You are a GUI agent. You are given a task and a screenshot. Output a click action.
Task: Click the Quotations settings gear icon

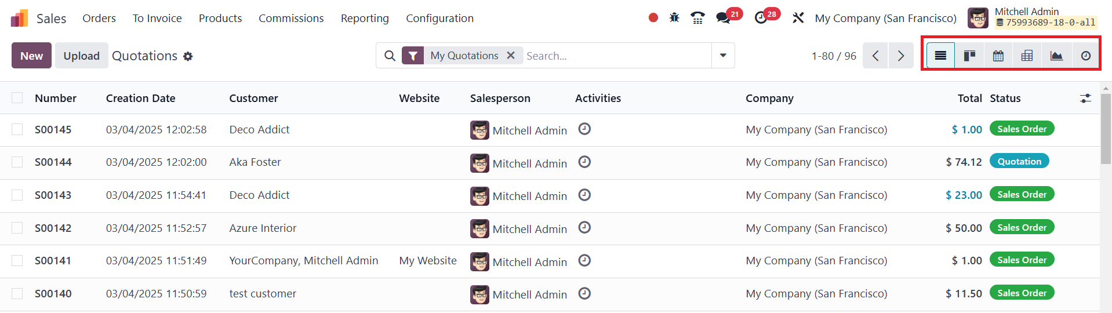point(188,56)
